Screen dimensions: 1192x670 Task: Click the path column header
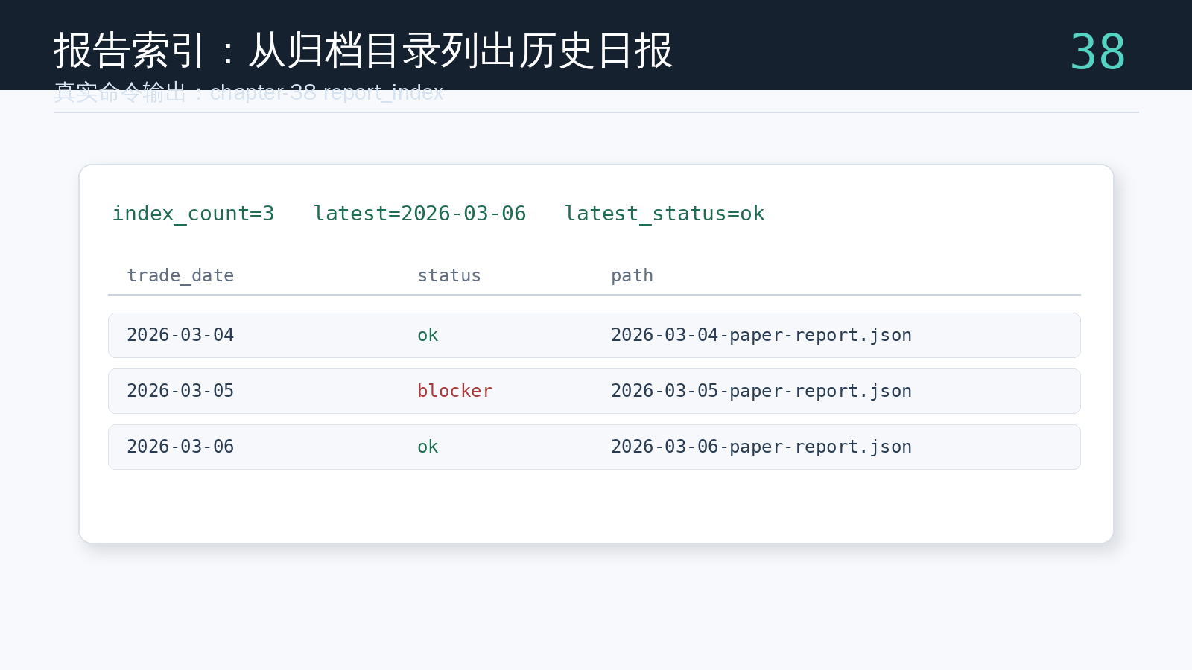[x=632, y=275]
